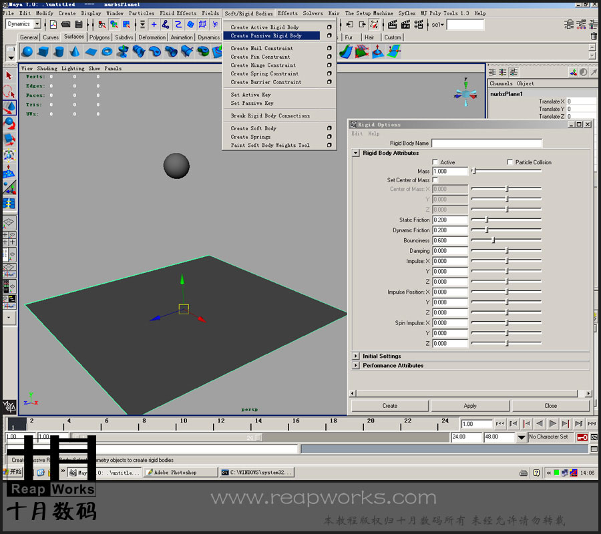Open options box for Create Active Rigid Body
Image resolution: width=601 pixels, height=534 pixels.
tap(329, 27)
